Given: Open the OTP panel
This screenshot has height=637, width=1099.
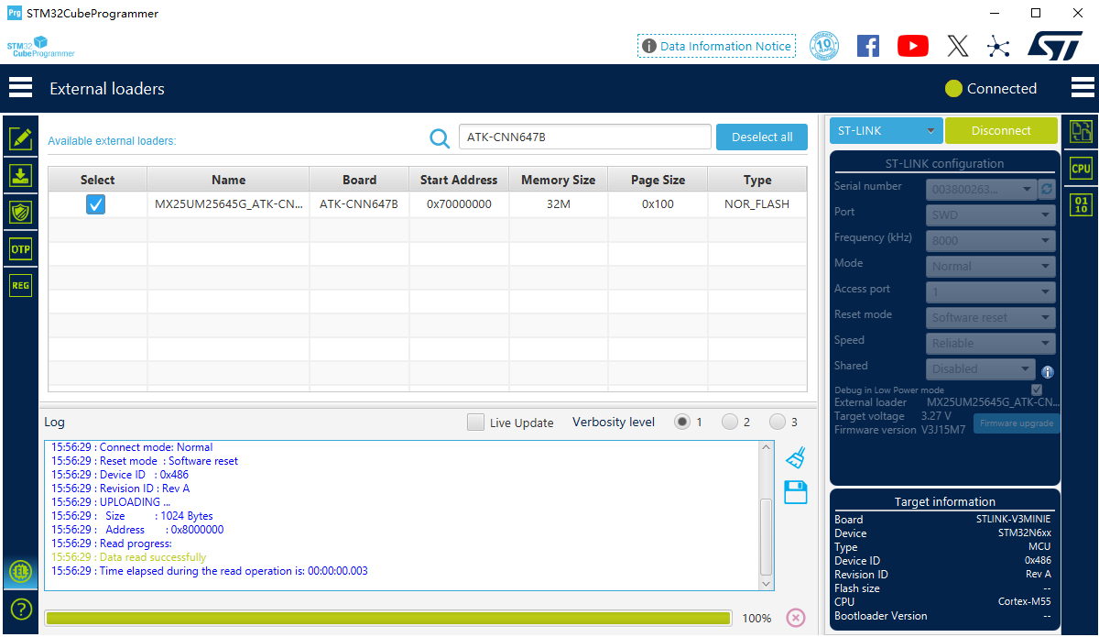Looking at the screenshot, I should point(20,248).
